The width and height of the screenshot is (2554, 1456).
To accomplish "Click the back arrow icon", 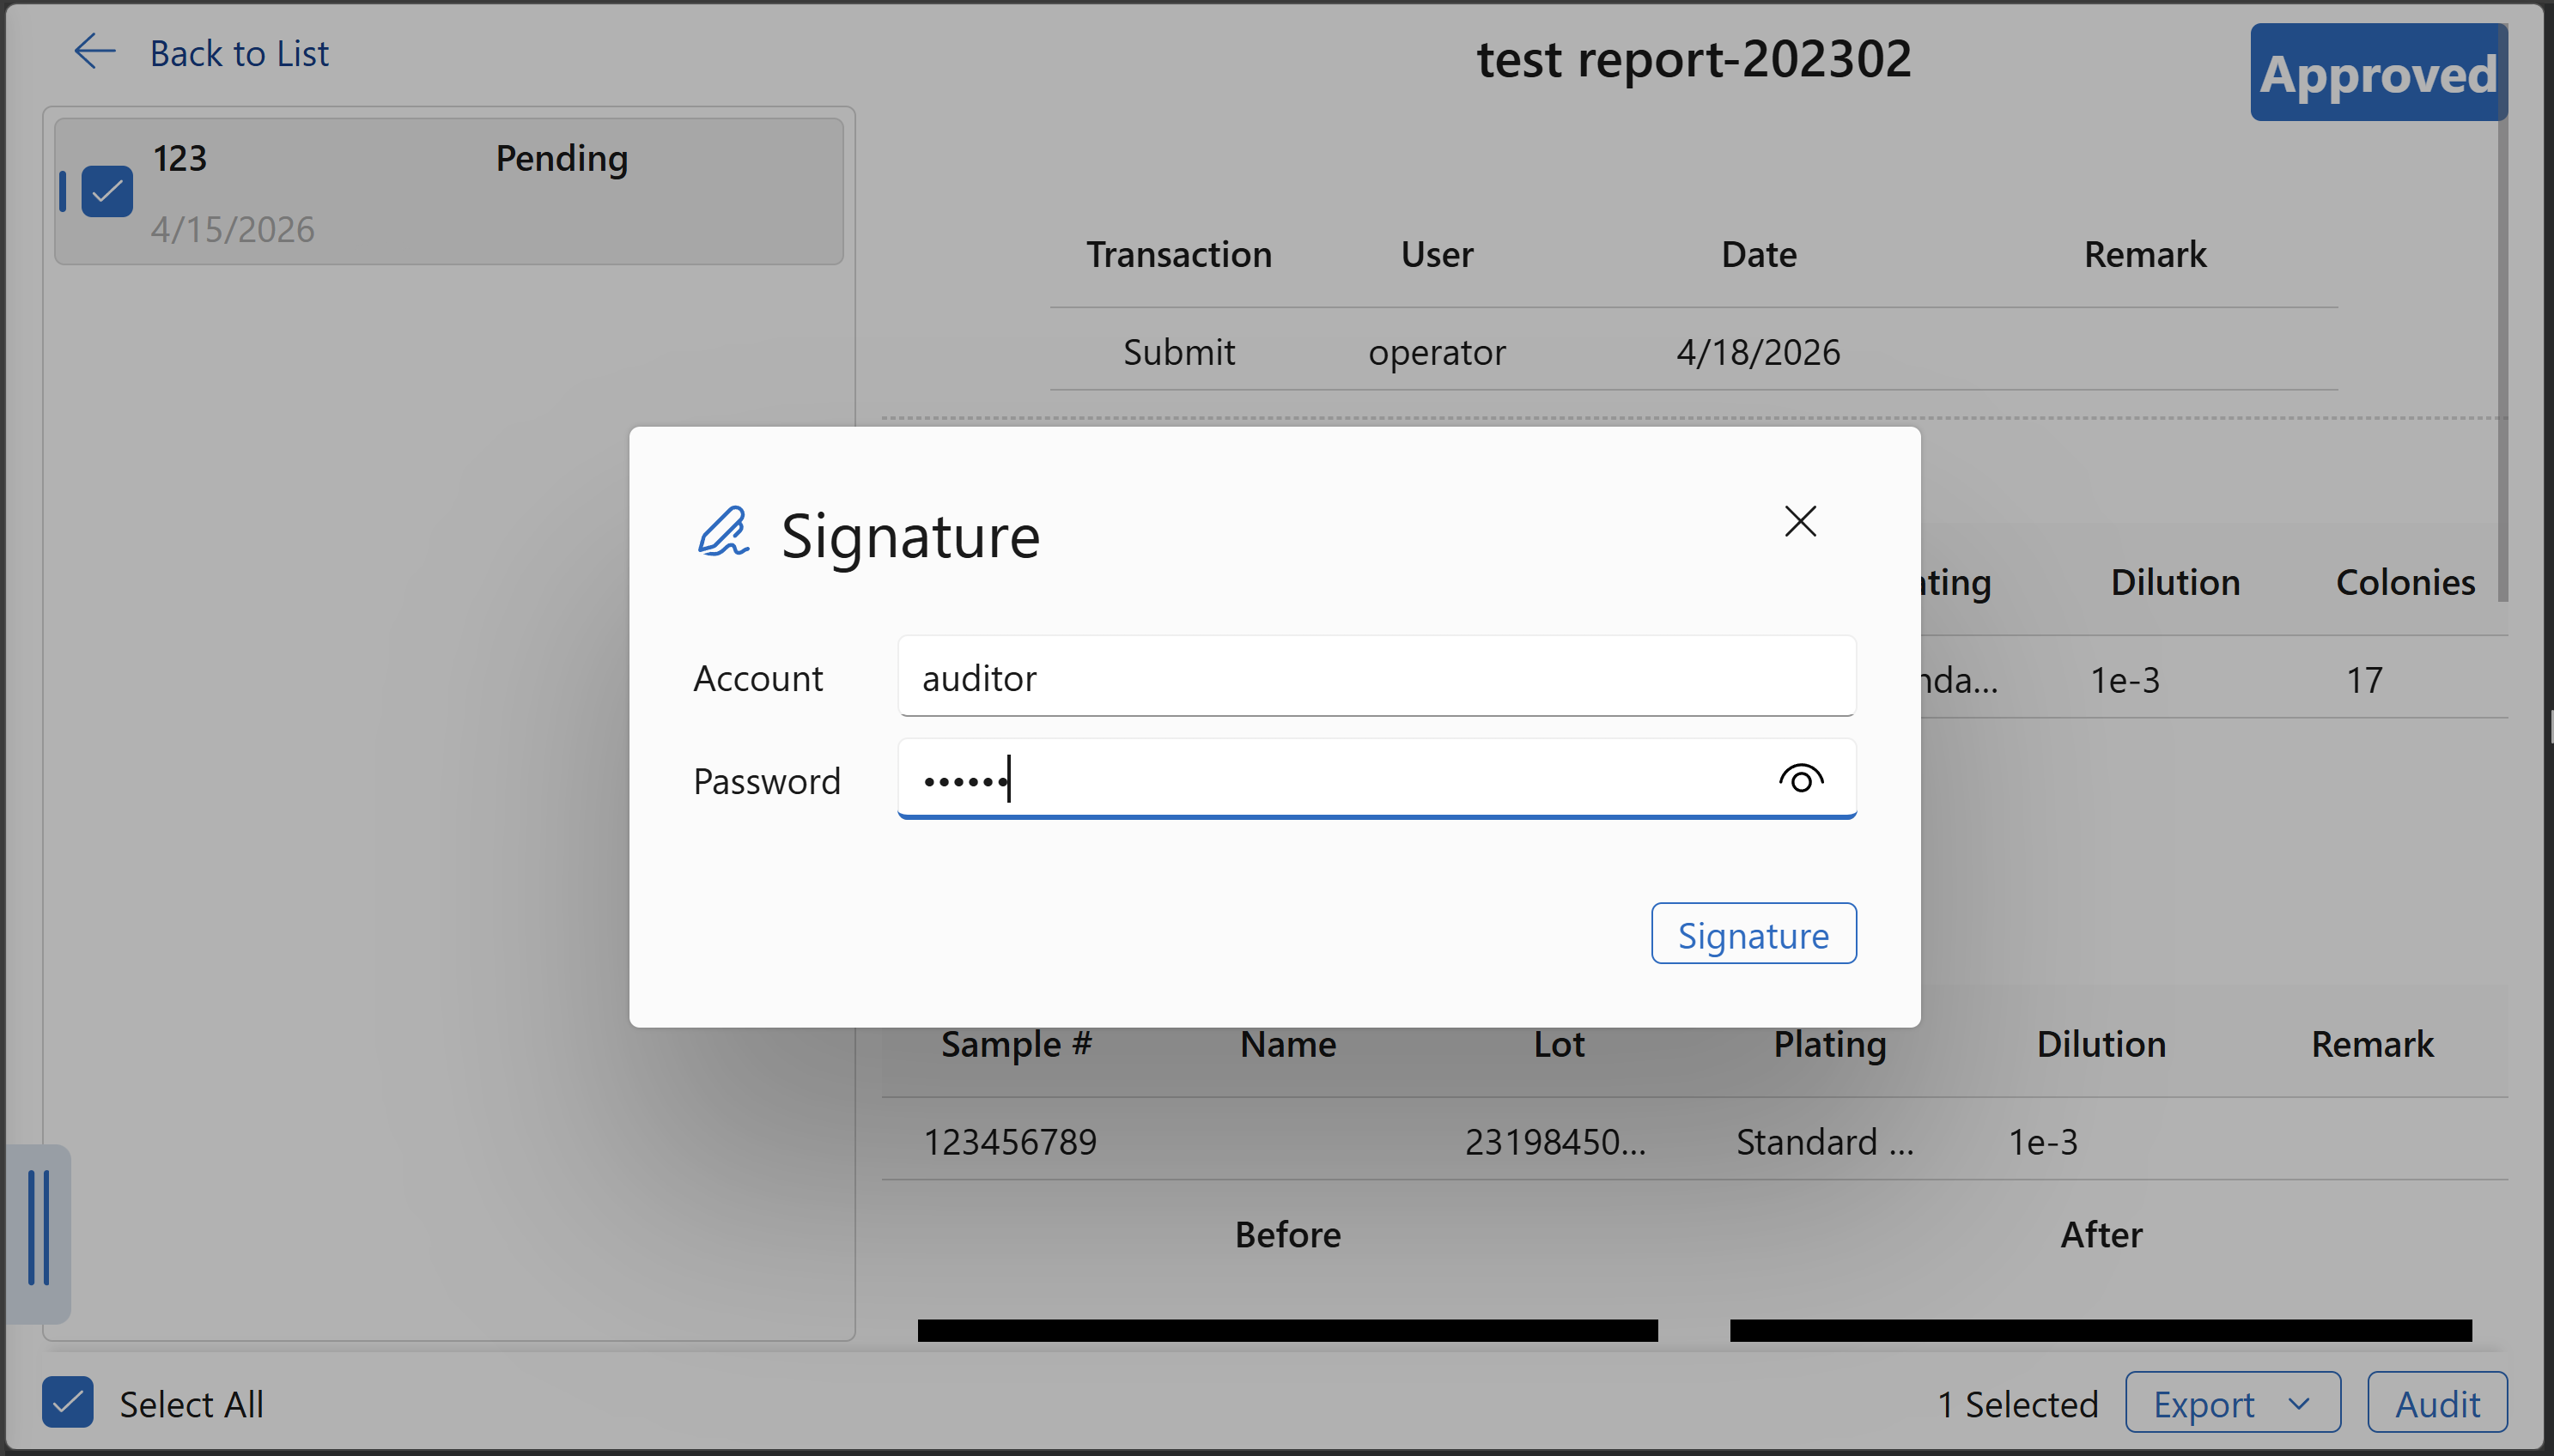I will (95, 52).
